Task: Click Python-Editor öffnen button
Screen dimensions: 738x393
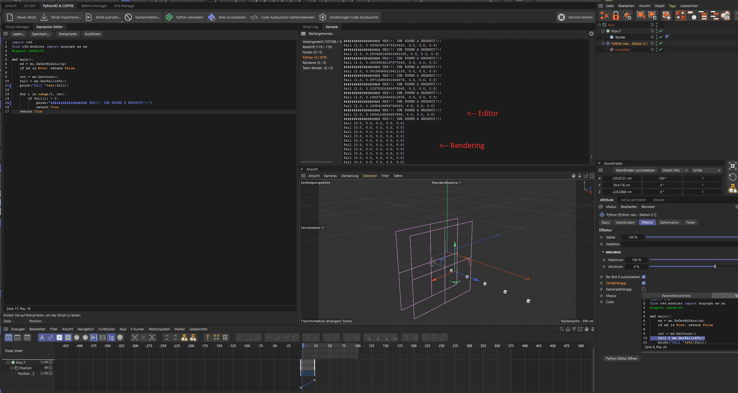Action: tap(622, 358)
